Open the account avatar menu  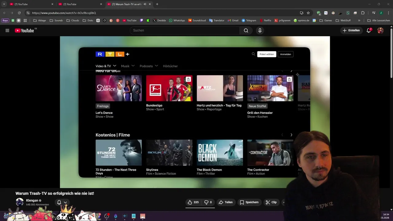point(380,30)
